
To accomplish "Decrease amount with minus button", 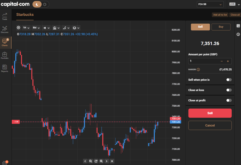I will pyautogui.click(x=222, y=61).
